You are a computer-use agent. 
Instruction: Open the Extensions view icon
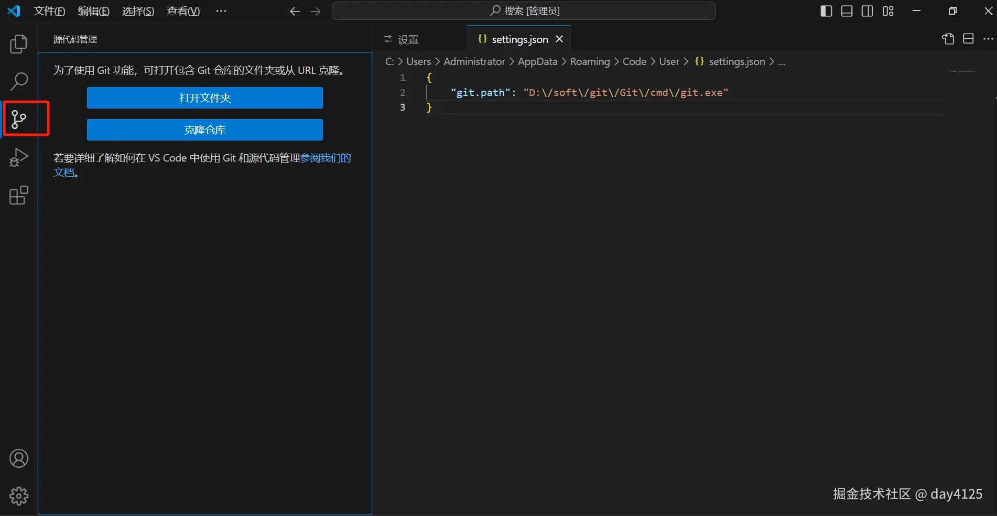[x=19, y=196]
